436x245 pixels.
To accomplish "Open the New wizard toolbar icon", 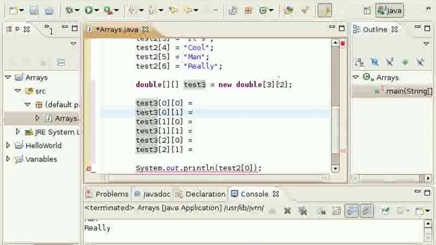I will point(14,11).
